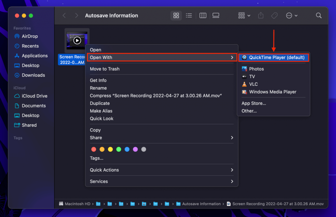Click Other... in the Open With submenu
Screen dimensions: 336x217
coord(249,111)
